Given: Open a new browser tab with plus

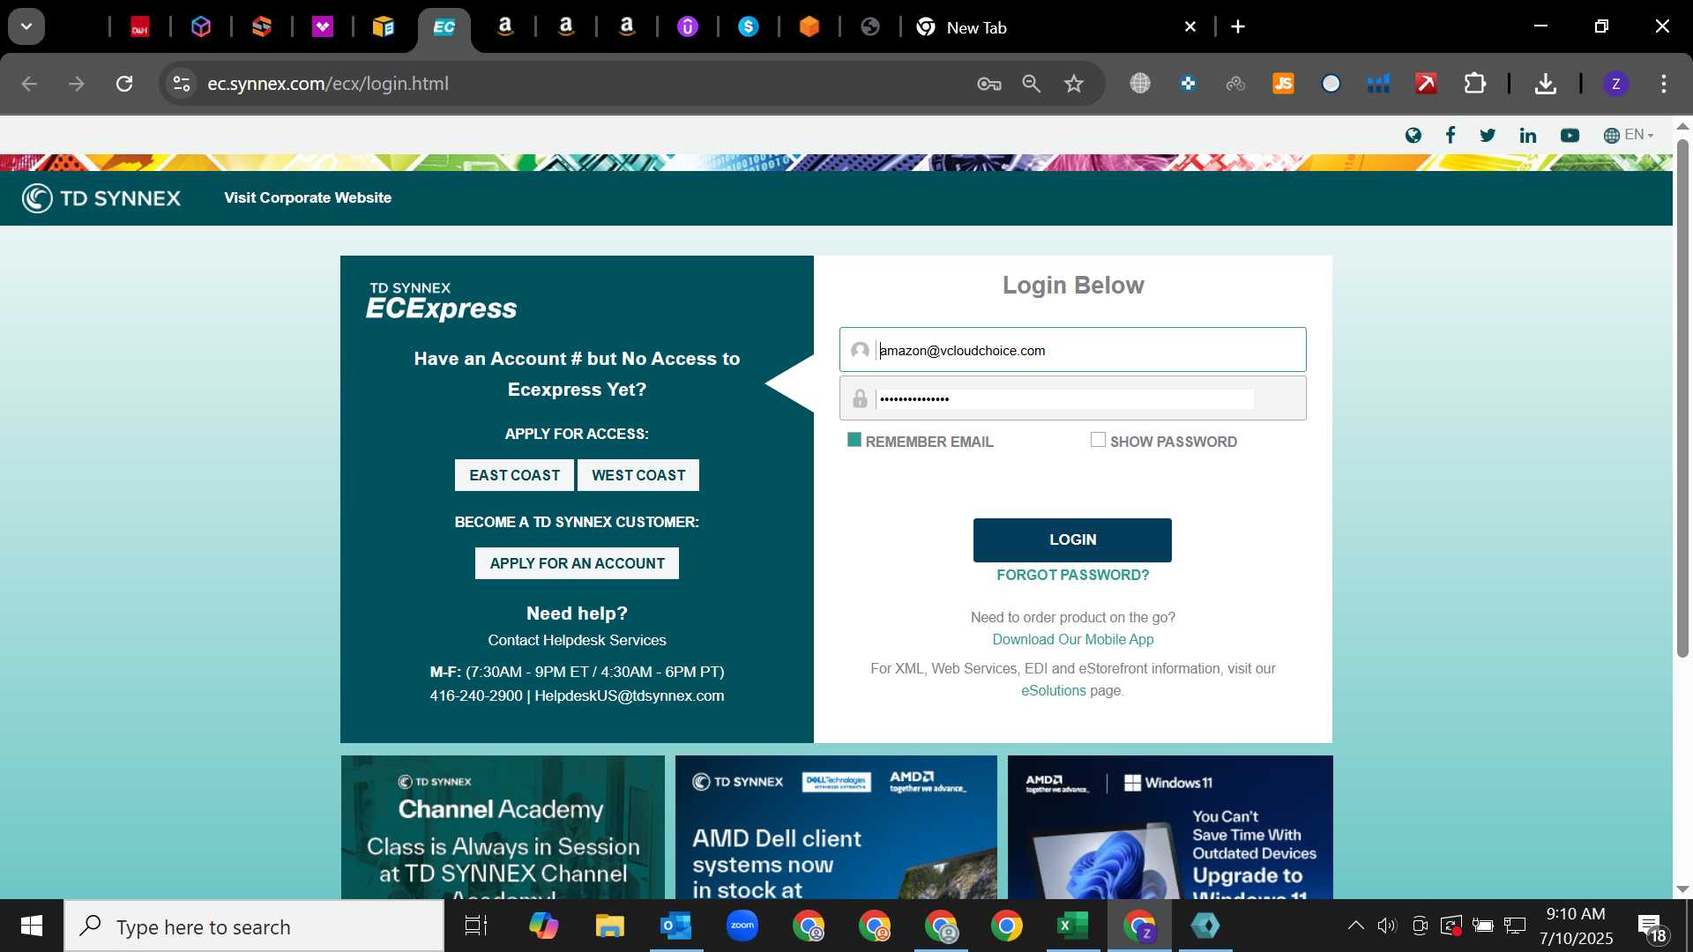Looking at the screenshot, I should pyautogui.click(x=1238, y=27).
